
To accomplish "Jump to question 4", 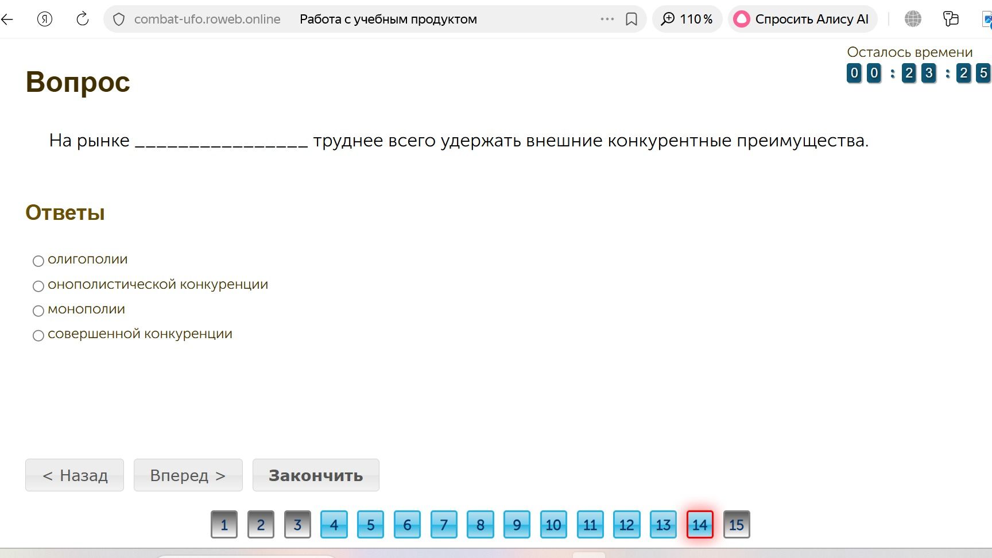I will tap(334, 524).
